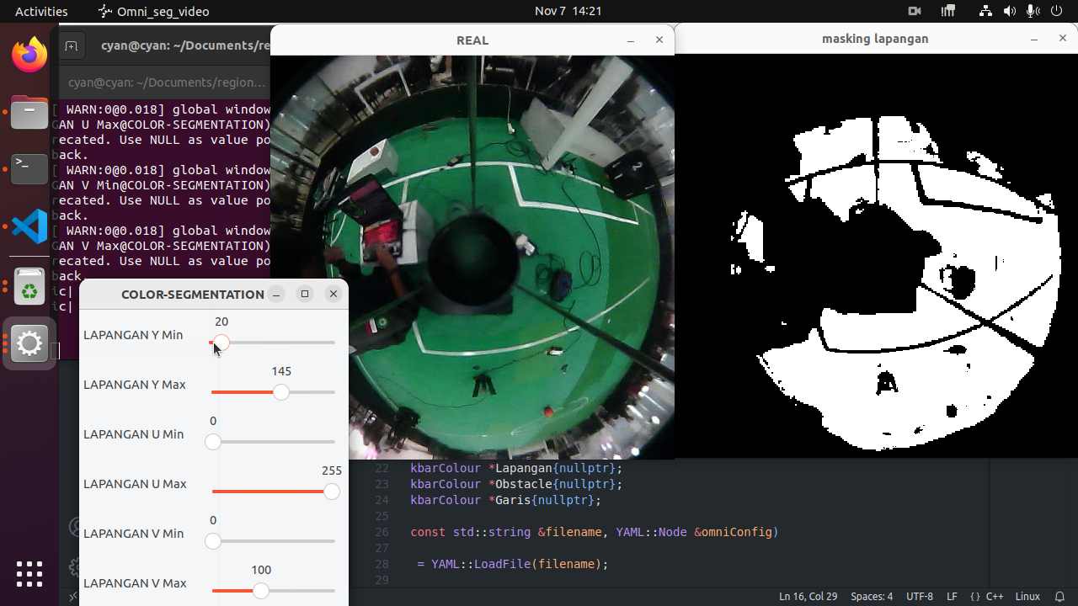
Task: Click the value 145 above Y Max slider
Action: (x=281, y=371)
